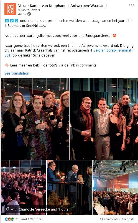Open photo of man with red scarf
Viewport: 138px width, 223px height.
(104, 119)
